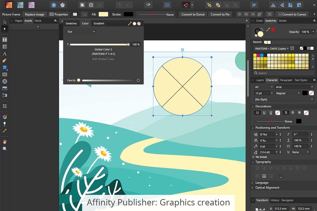Open the Tint color mode dropdown

coord(81,32)
